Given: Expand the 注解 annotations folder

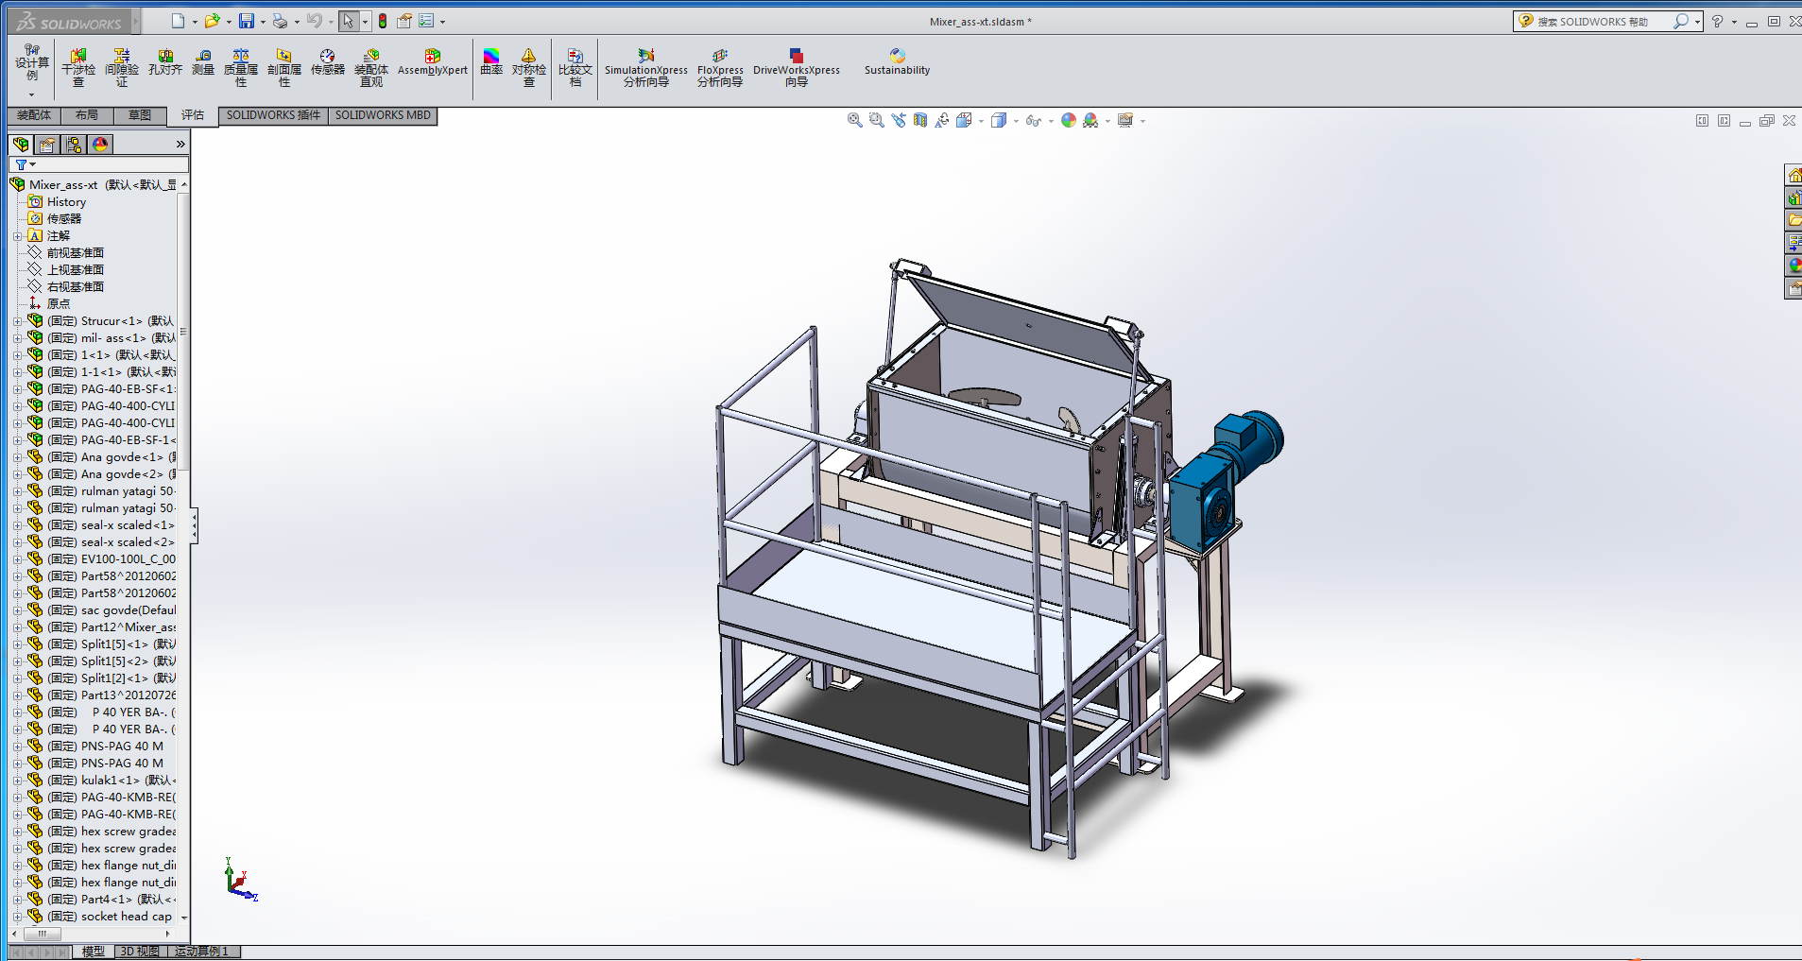Looking at the screenshot, I should pos(17,236).
